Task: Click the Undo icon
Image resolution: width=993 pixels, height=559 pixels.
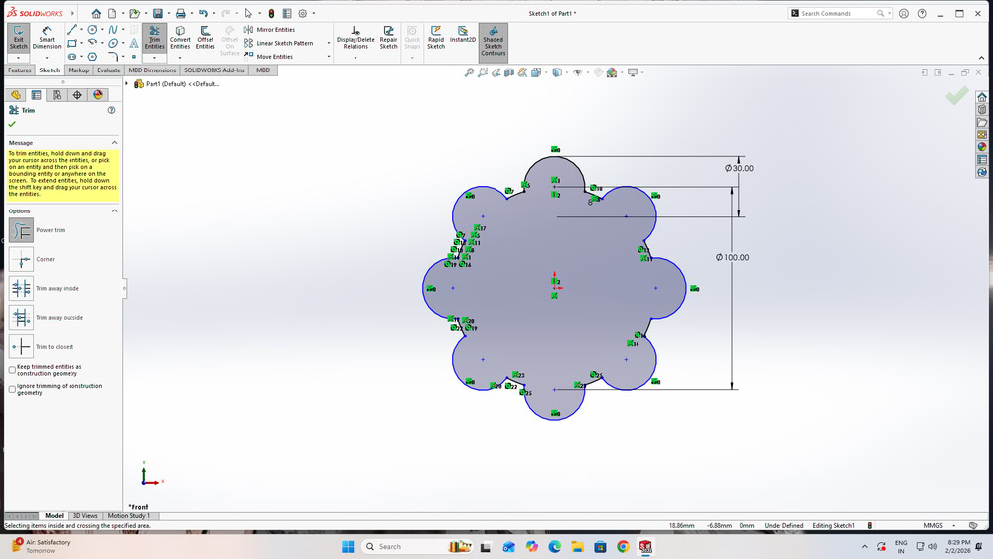Action: click(x=203, y=13)
